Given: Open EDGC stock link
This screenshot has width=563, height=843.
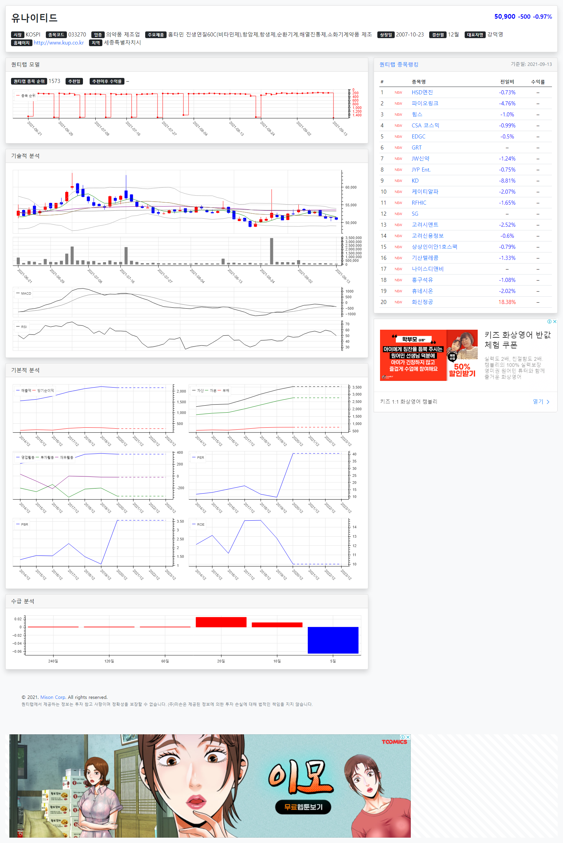Looking at the screenshot, I should click(418, 137).
